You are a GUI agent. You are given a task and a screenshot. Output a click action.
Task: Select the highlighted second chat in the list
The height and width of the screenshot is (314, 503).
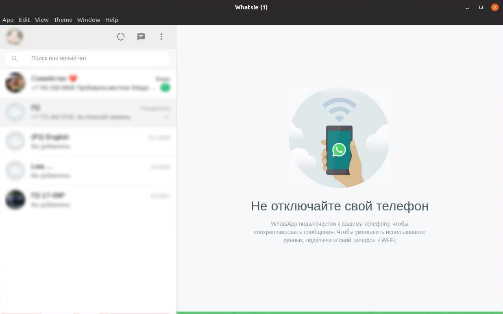pos(88,112)
